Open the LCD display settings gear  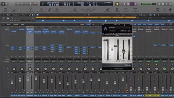tap(43, 4)
